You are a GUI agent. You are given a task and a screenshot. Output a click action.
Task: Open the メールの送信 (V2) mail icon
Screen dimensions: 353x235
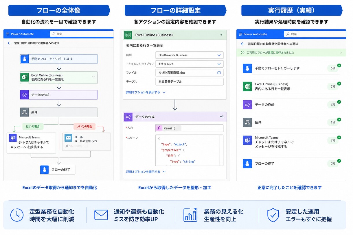(x=68, y=138)
